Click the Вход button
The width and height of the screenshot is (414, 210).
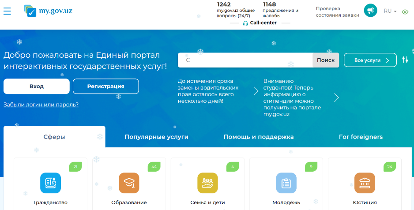pyautogui.click(x=37, y=86)
